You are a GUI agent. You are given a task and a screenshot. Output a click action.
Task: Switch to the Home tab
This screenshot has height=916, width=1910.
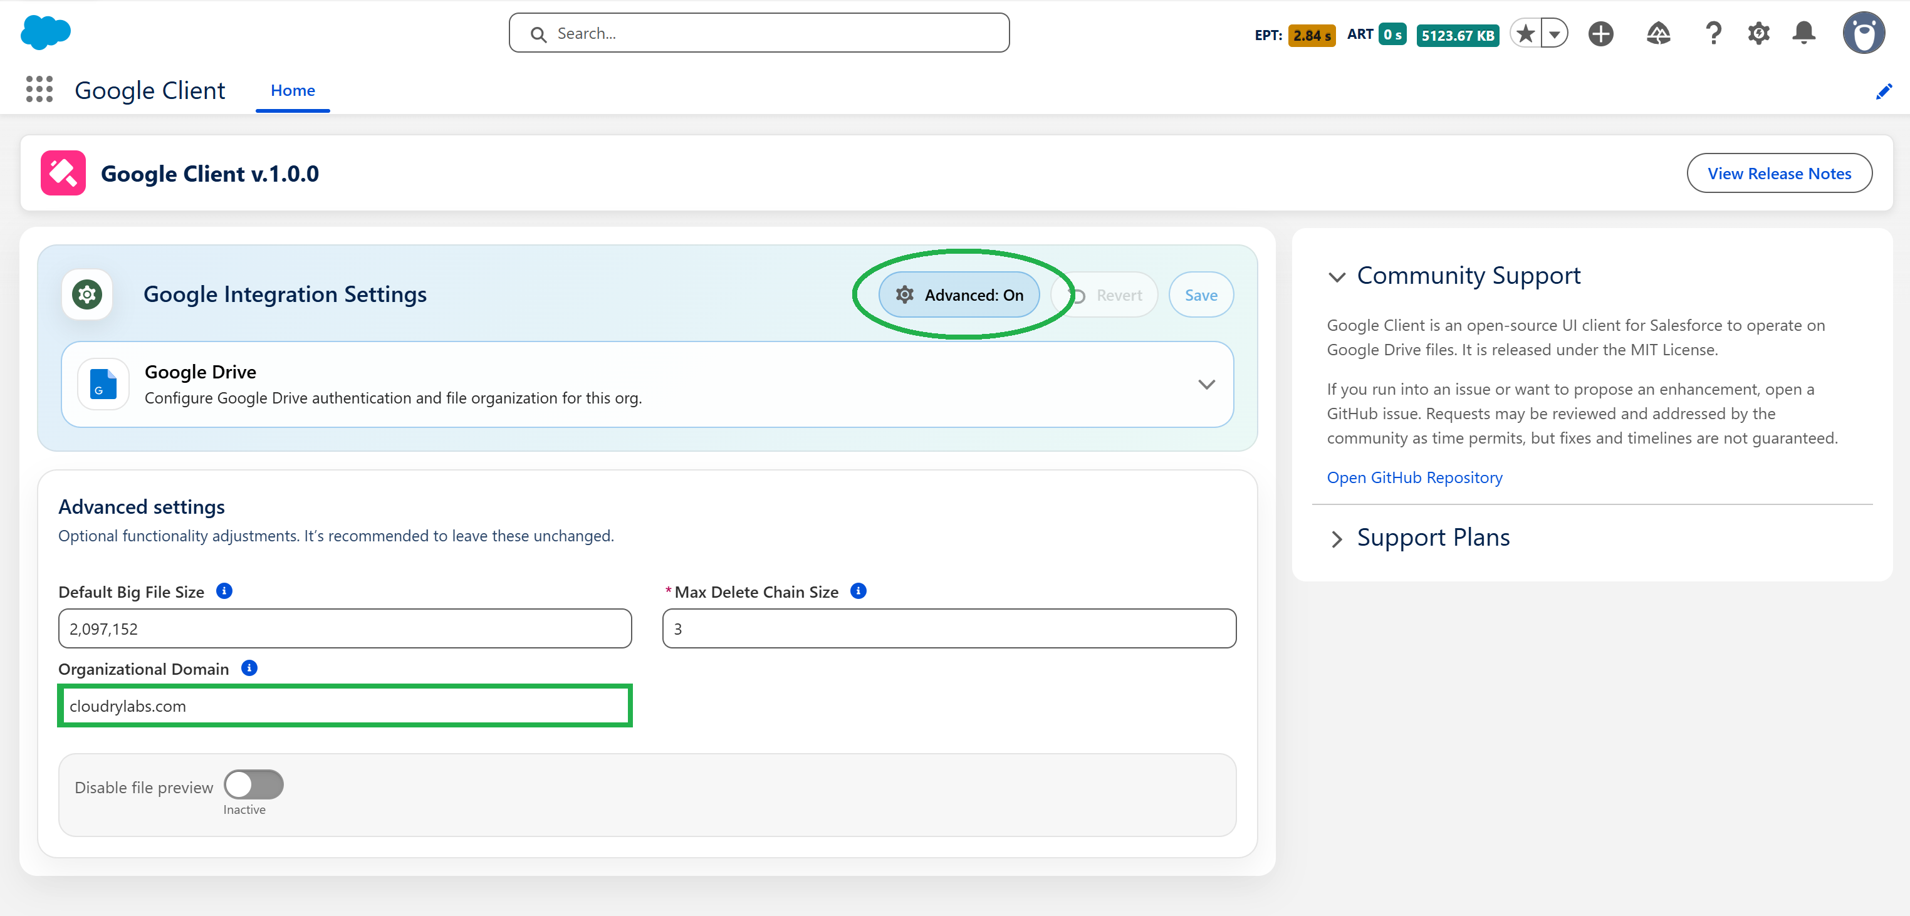292,90
